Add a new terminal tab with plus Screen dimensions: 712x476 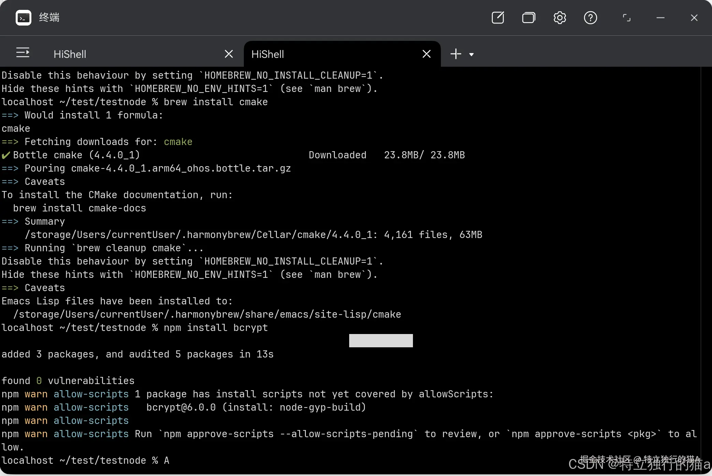coord(456,54)
